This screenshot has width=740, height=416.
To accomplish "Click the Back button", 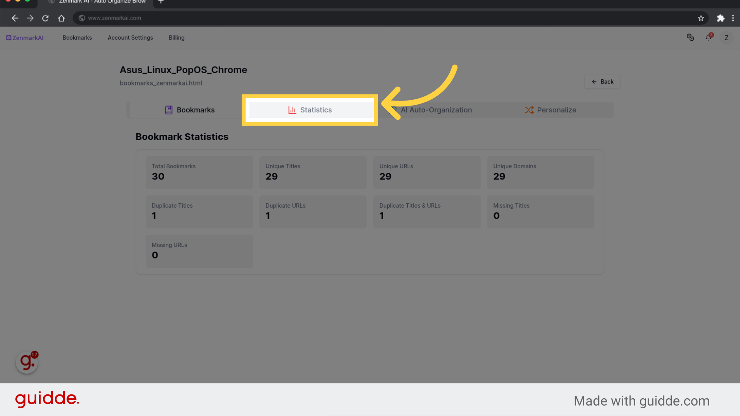I will pos(602,82).
